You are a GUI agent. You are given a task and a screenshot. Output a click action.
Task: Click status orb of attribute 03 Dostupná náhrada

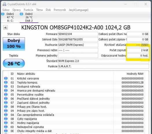(6, 87)
